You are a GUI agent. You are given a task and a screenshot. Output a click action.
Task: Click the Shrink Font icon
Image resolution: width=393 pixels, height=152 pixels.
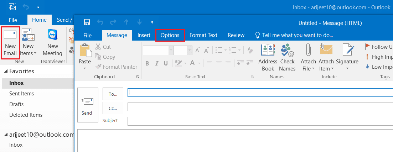point(206,50)
